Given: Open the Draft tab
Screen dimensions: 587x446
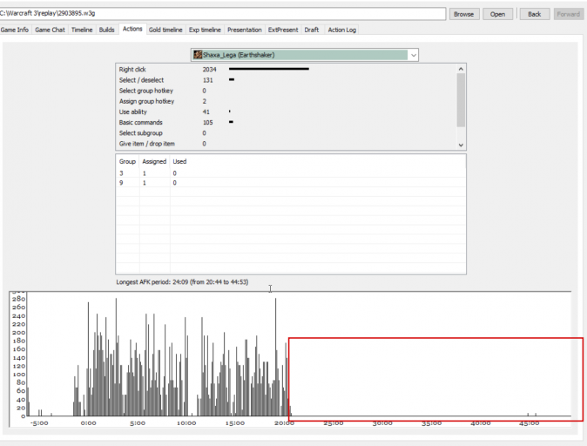Looking at the screenshot, I should (x=312, y=30).
